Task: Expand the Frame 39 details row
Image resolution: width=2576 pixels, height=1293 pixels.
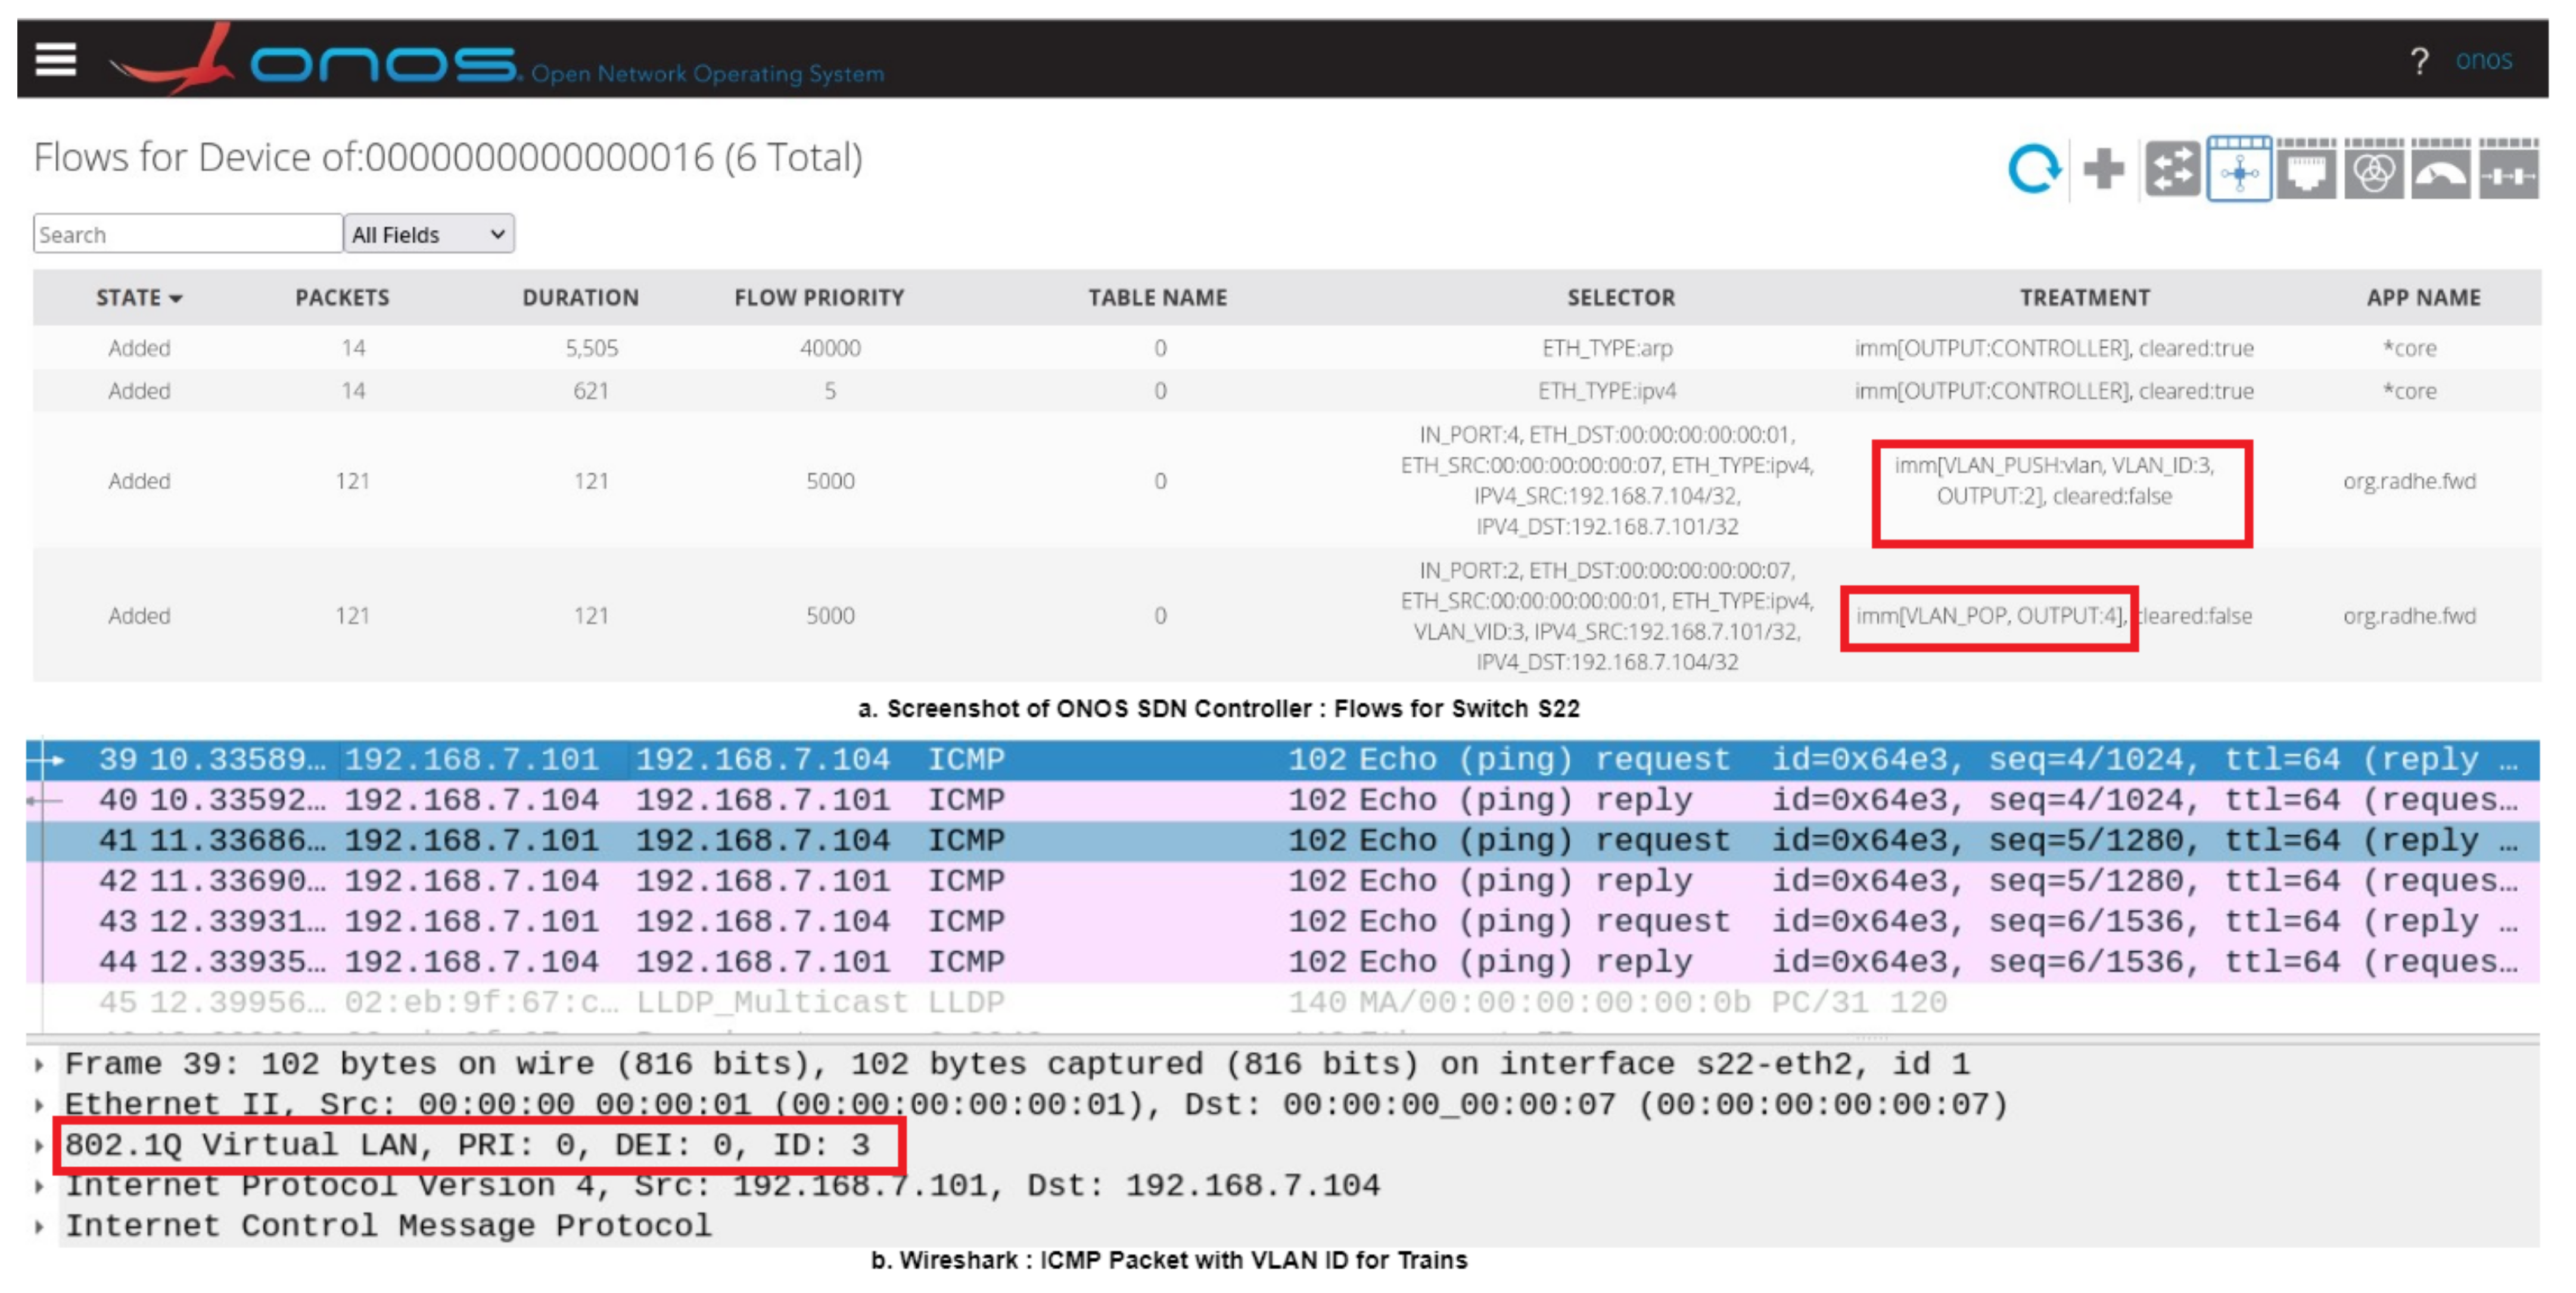Action: pos(39,1064)
